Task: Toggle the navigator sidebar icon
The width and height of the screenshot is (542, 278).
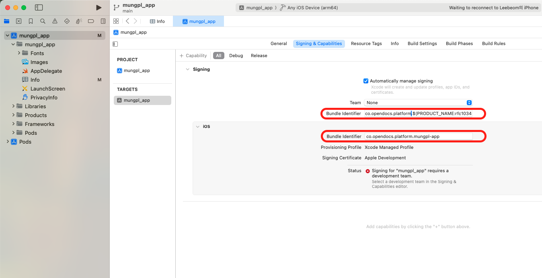Action: click(39, 8)
